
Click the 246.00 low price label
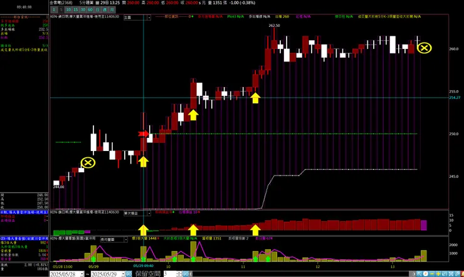(58, 187)
